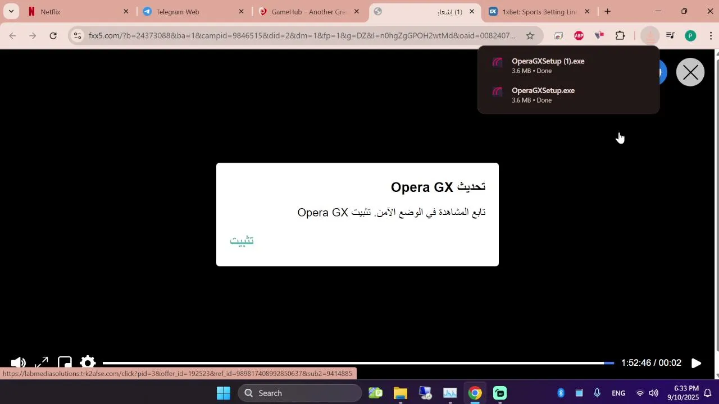Open the Extensions puzzle menu
The image size is (719, 404).
(620, 35)
